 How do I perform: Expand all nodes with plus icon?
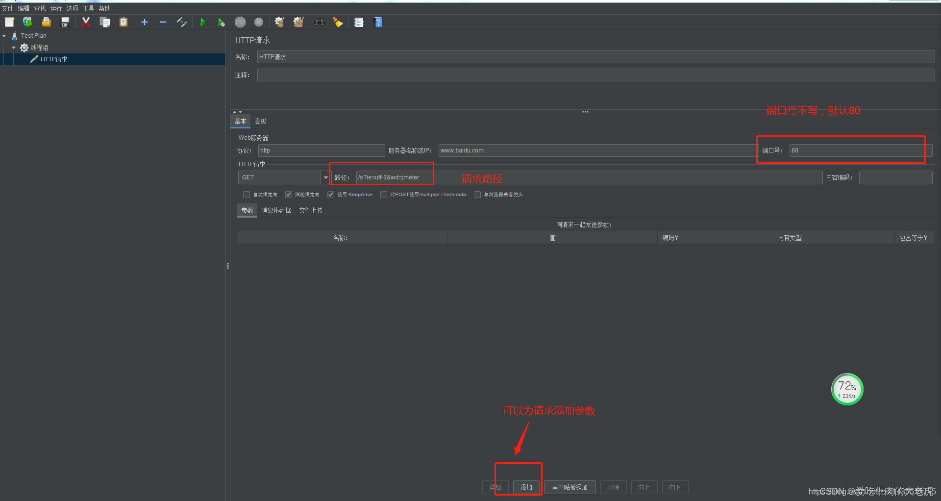click(x=145, y=22)
